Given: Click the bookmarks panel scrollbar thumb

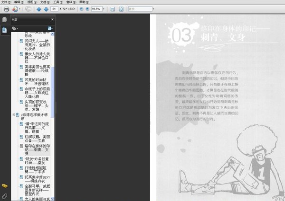Looking at the screenshot, I should [52, 92].
